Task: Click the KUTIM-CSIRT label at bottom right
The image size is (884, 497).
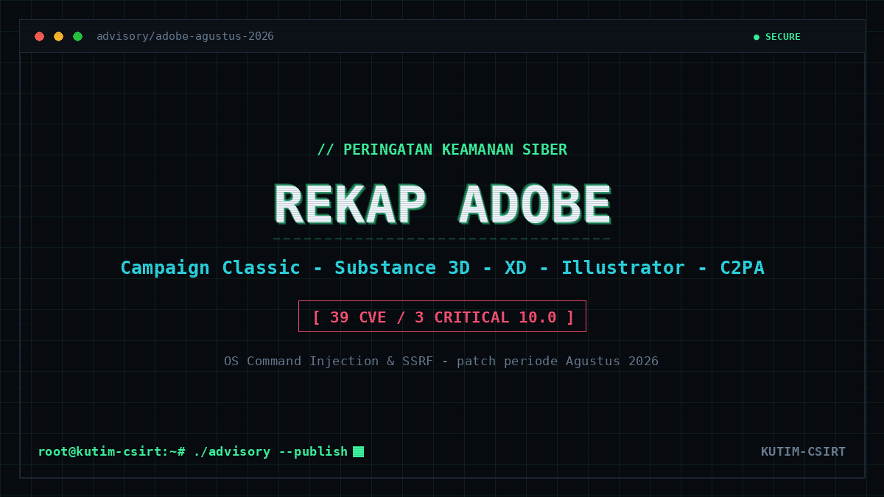Action: pyautogui.click(x=803, y=451)
